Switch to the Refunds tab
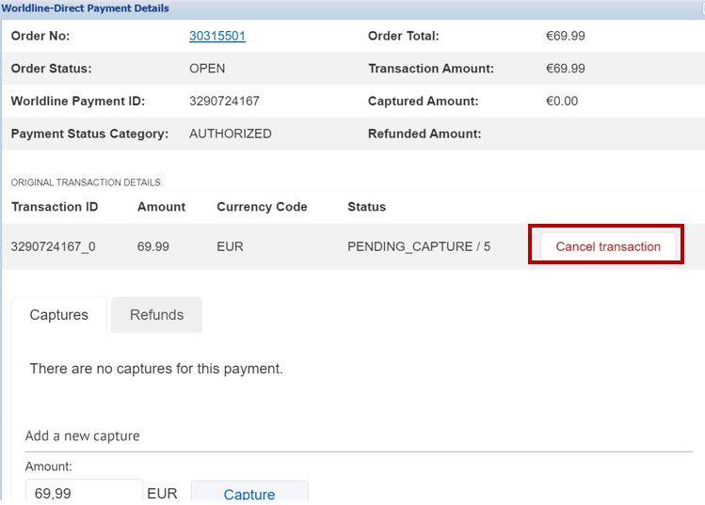The height and width of the screenshot is (505, 705). coord(156,315)
